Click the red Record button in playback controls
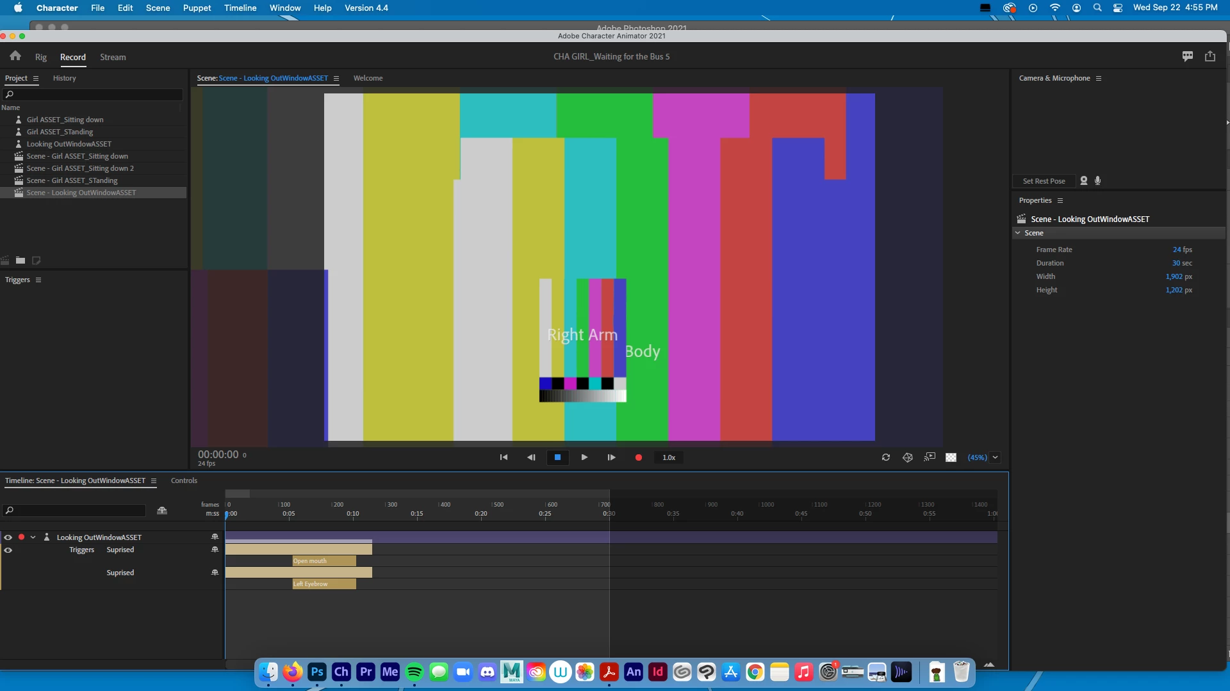Image resolution: width=1230 pixels, height=691 pixels. coord(638,457)
